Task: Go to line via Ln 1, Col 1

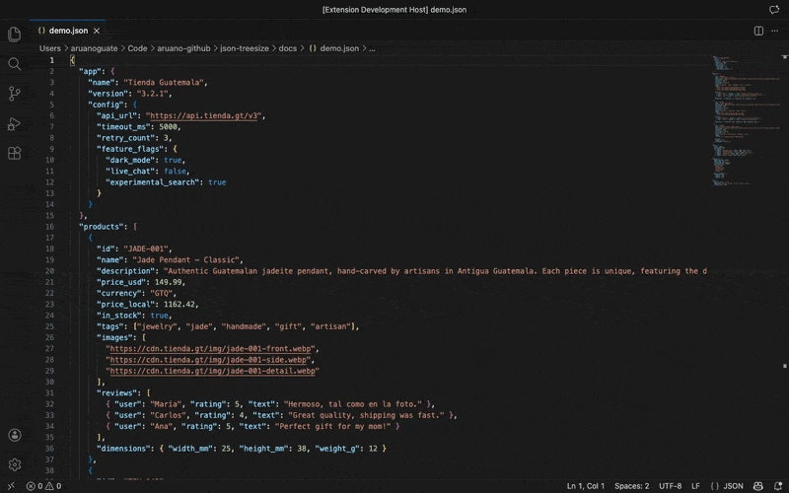Action: 585,486
